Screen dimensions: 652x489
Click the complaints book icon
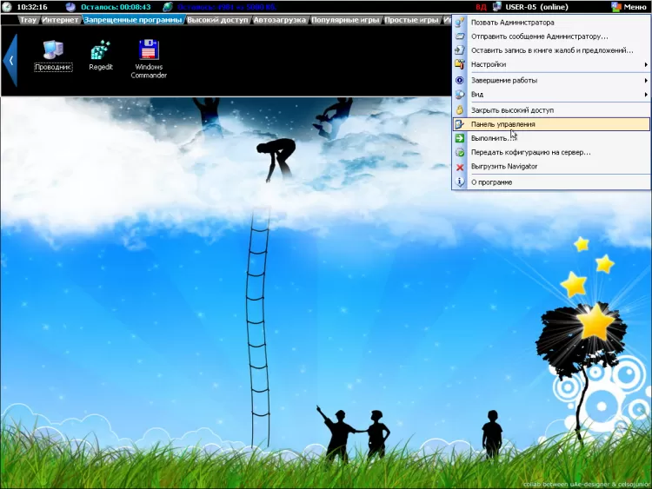coord(460,50)
